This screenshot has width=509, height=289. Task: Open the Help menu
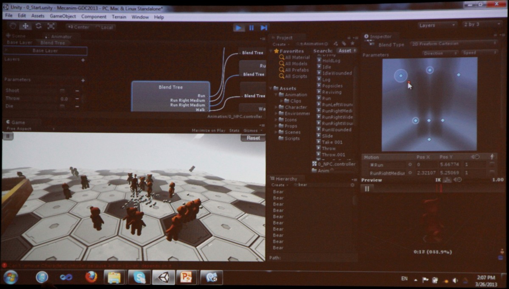[x=159, y=17]
